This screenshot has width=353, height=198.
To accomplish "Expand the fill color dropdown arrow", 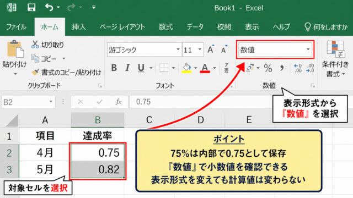I will click(195, 68).
